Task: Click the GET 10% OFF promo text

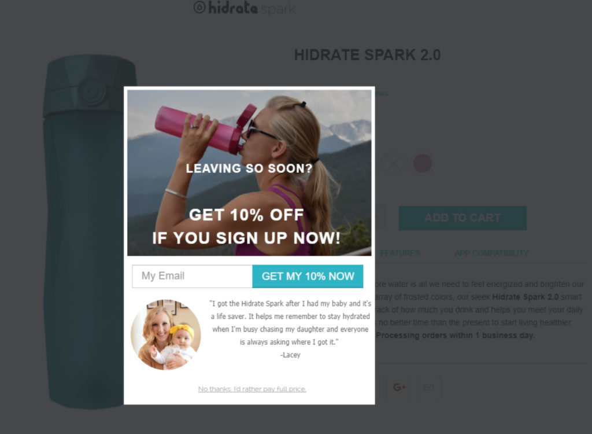Action: (x=246, y=215)
